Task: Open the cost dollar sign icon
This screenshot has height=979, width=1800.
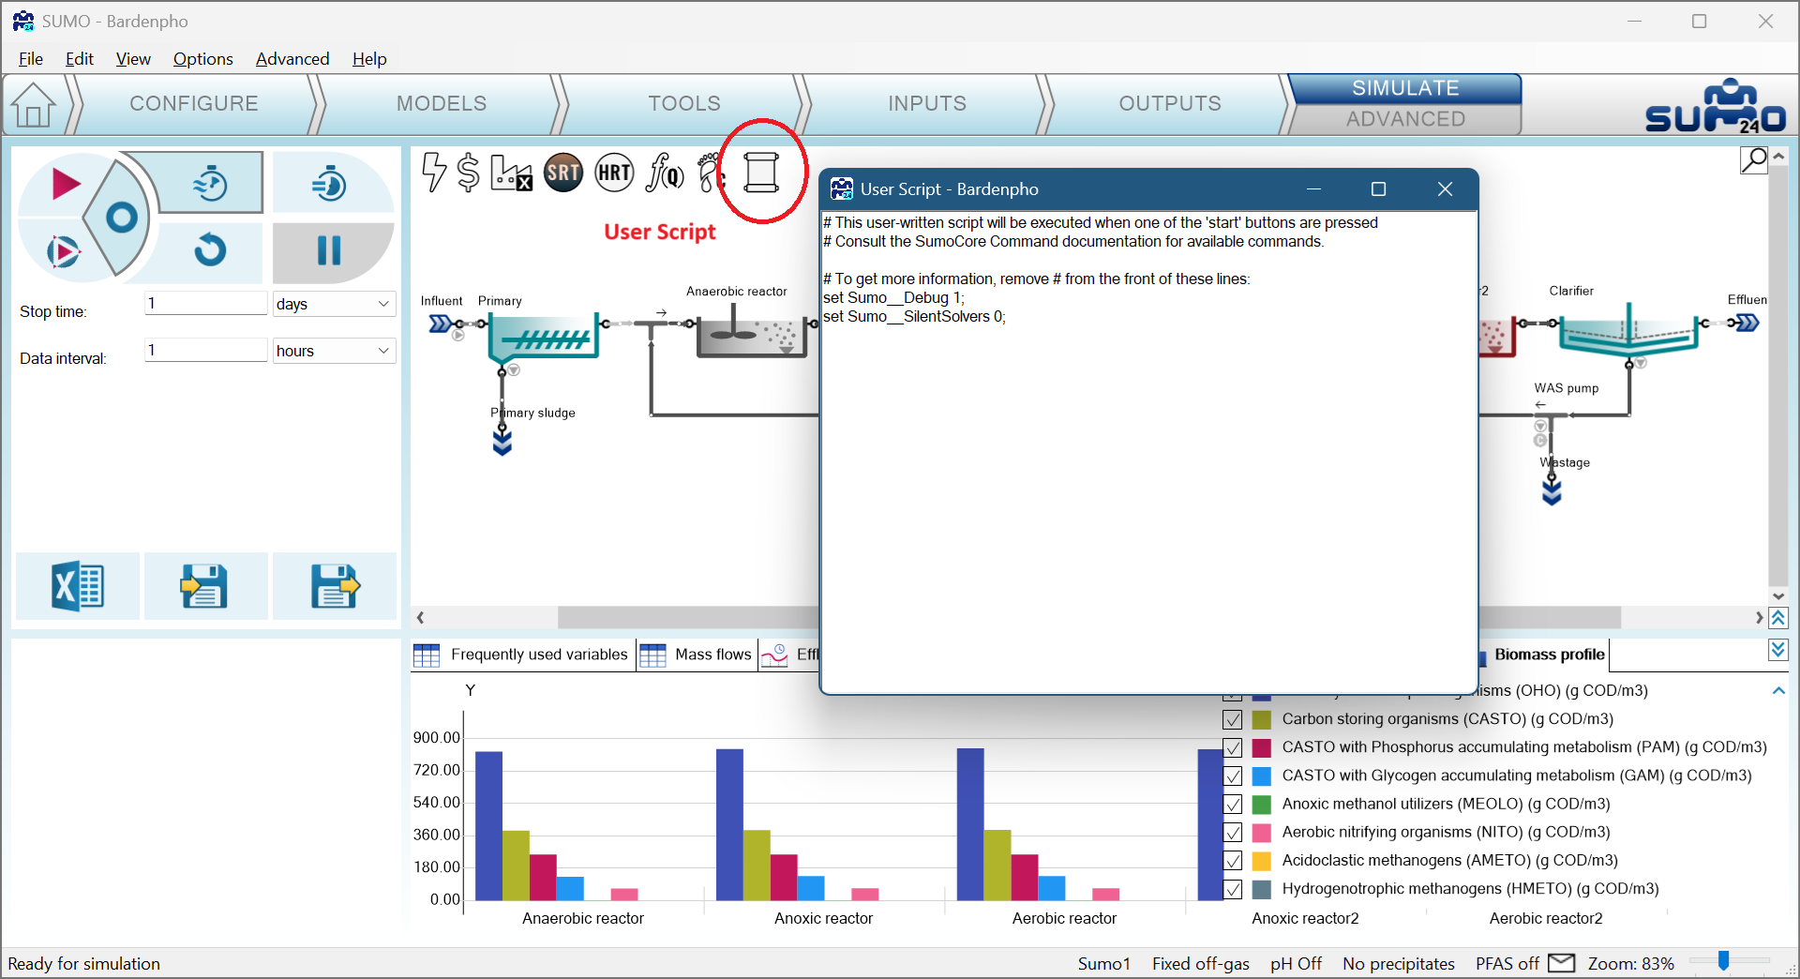Action: click(468, 173)
